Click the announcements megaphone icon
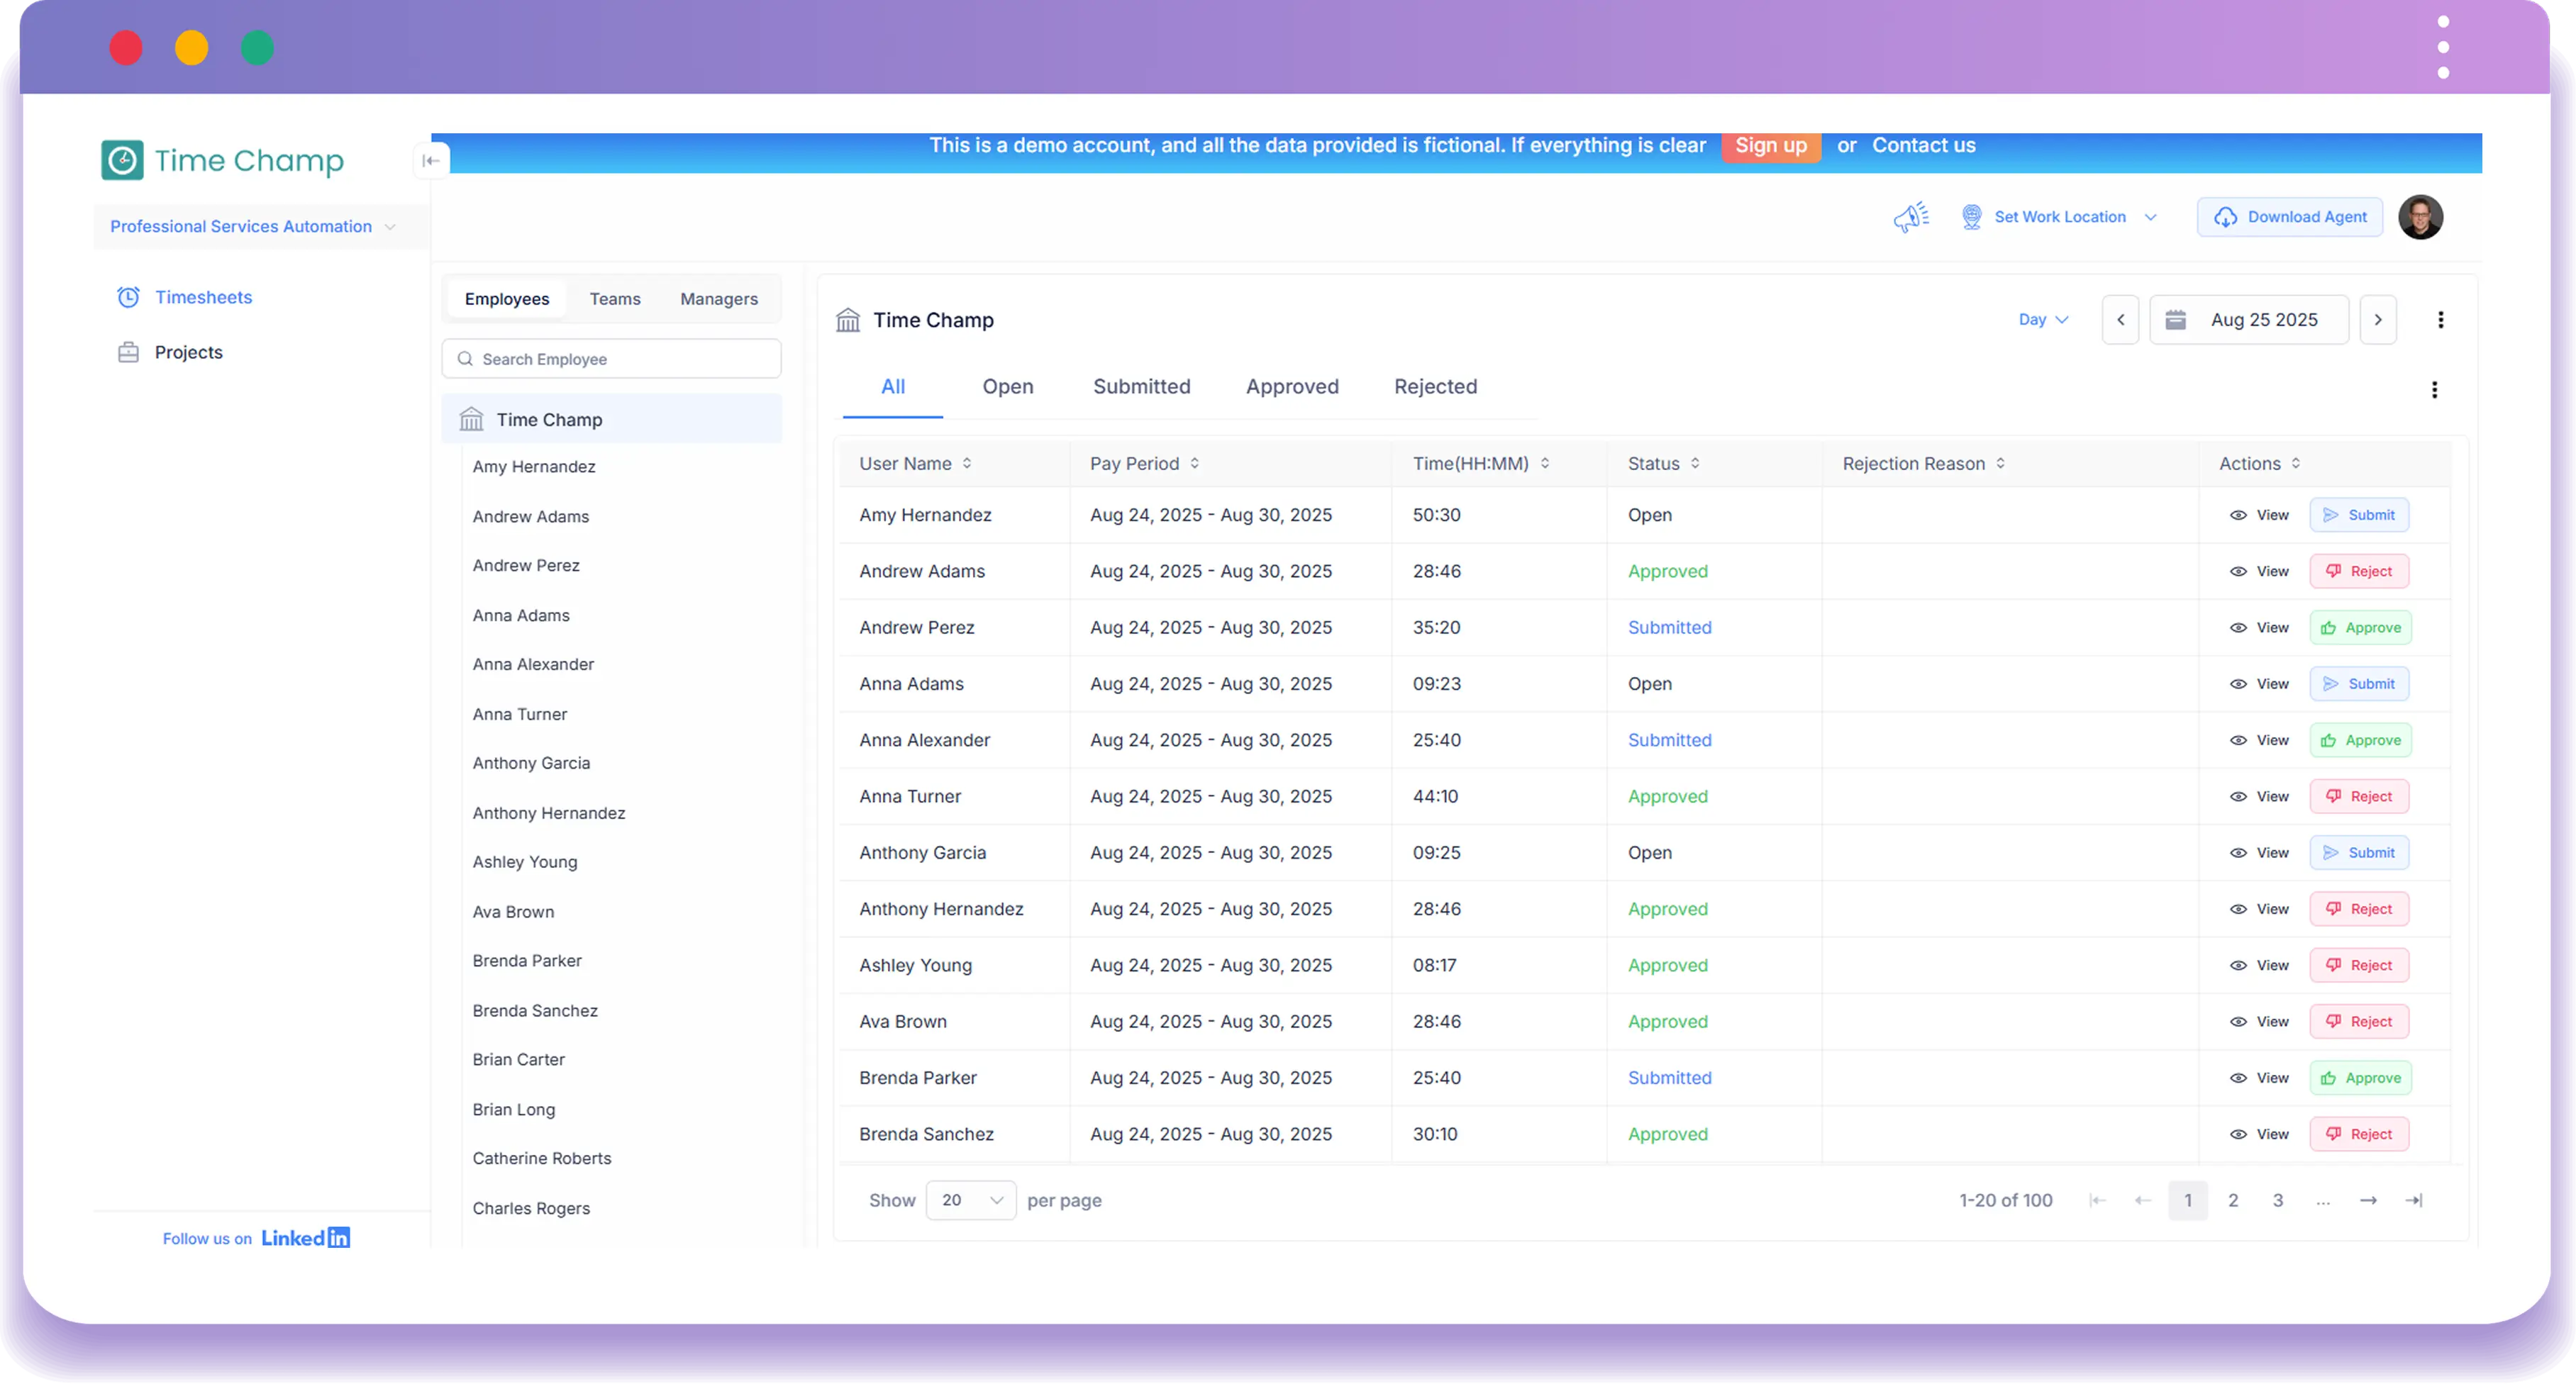The width and height of the screenshot is (2576, 1384). [1910, 217]
